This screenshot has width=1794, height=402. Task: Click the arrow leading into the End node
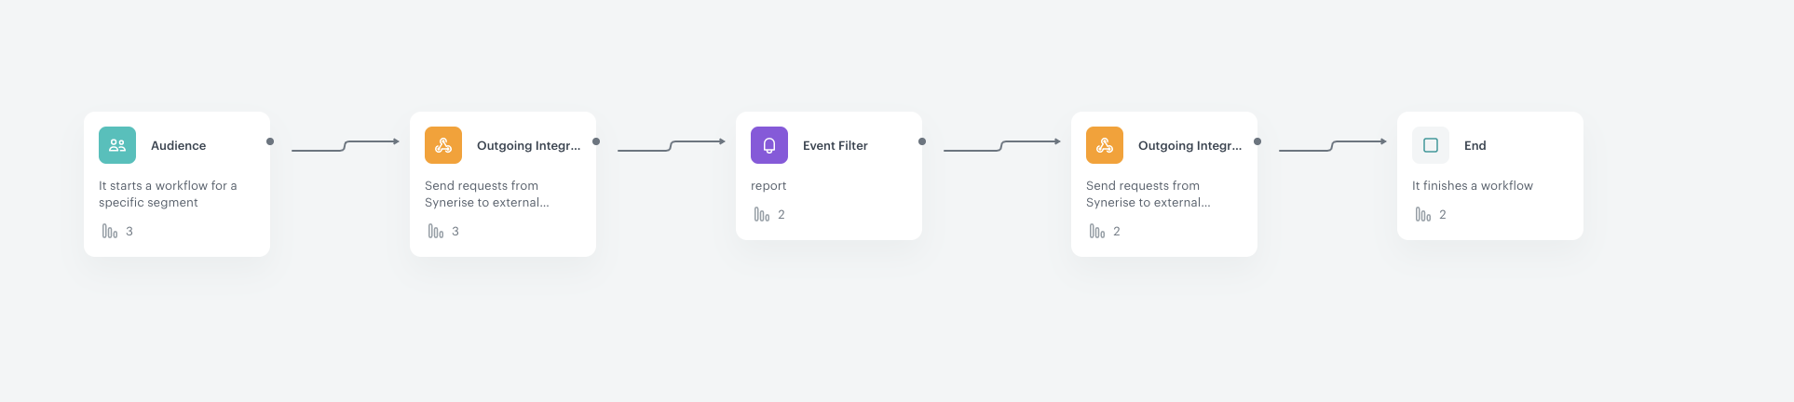click(x=1332, y=145)
